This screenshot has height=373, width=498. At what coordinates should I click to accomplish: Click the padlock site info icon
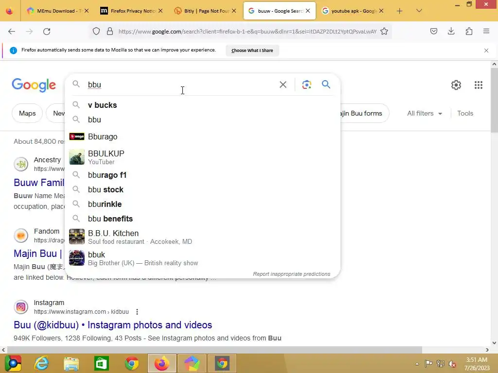(x=110, y=32)
